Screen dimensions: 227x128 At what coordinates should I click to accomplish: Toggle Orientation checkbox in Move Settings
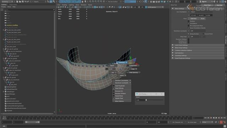point(188,23)
